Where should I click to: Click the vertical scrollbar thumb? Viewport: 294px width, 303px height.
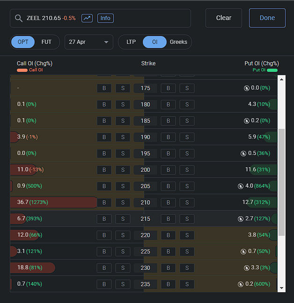(x=282, y=182)
